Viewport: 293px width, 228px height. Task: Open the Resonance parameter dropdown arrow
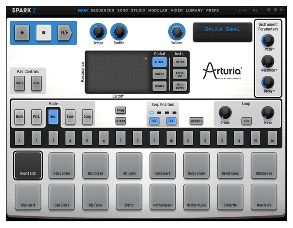pos(277,70)
